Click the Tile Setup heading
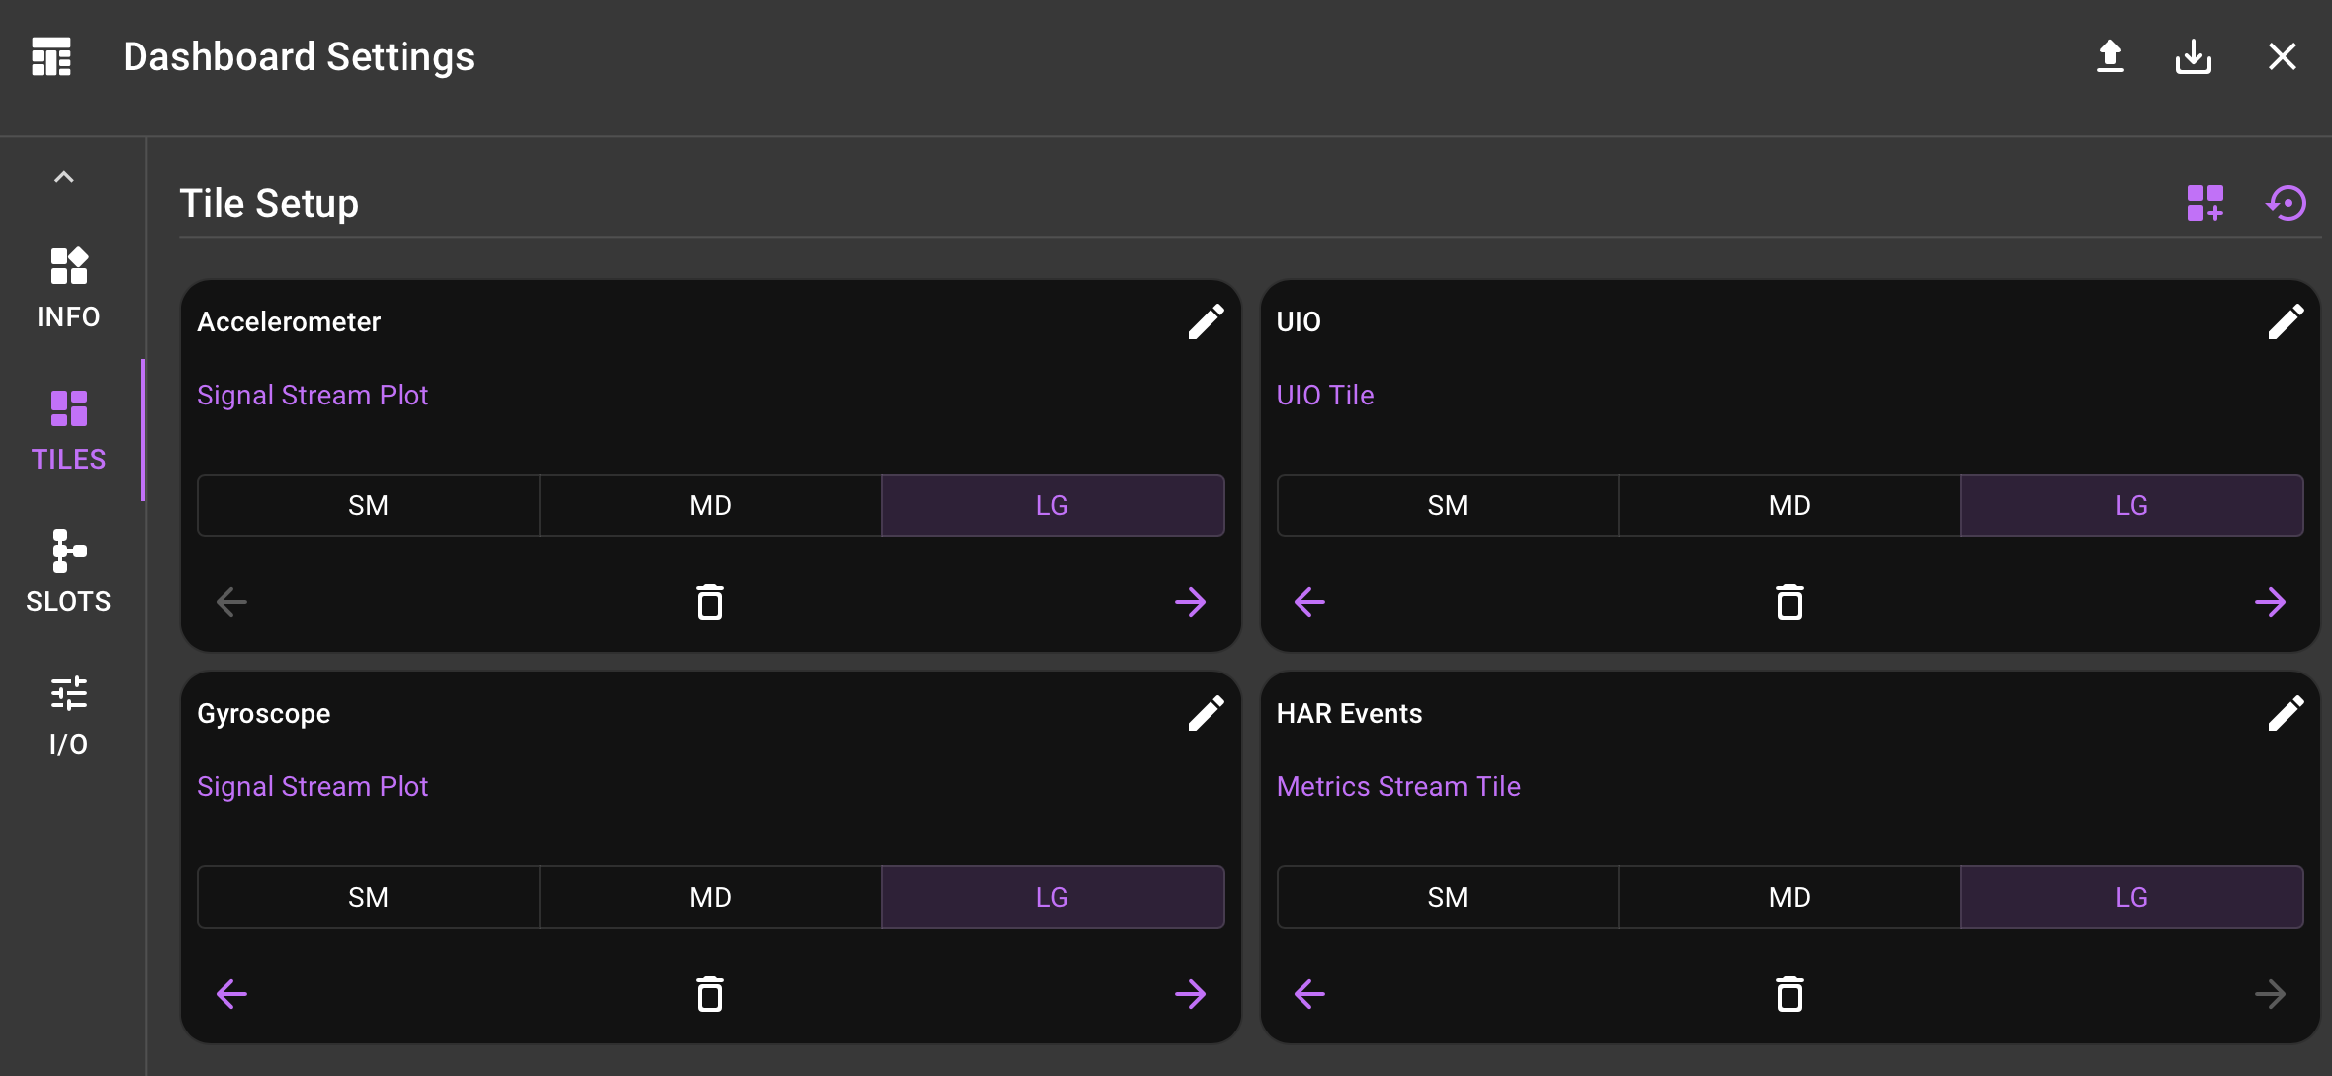The width and height of the screenshot is (2332, 1076). tap(269, 204)
